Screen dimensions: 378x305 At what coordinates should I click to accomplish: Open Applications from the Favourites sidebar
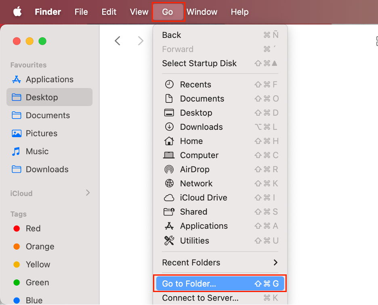49,79
